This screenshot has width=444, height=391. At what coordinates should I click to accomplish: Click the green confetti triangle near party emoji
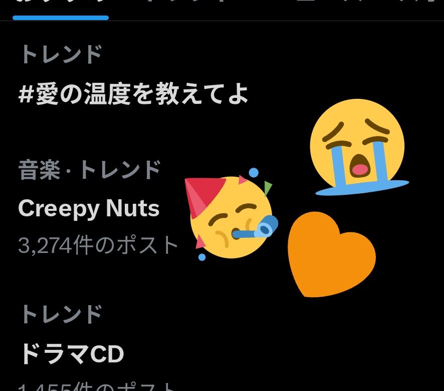pyautogui.click(x=268, y=188)
